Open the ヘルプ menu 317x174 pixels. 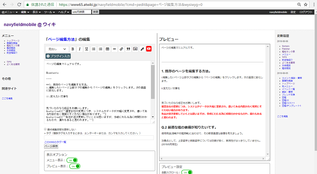pos(64,12)
